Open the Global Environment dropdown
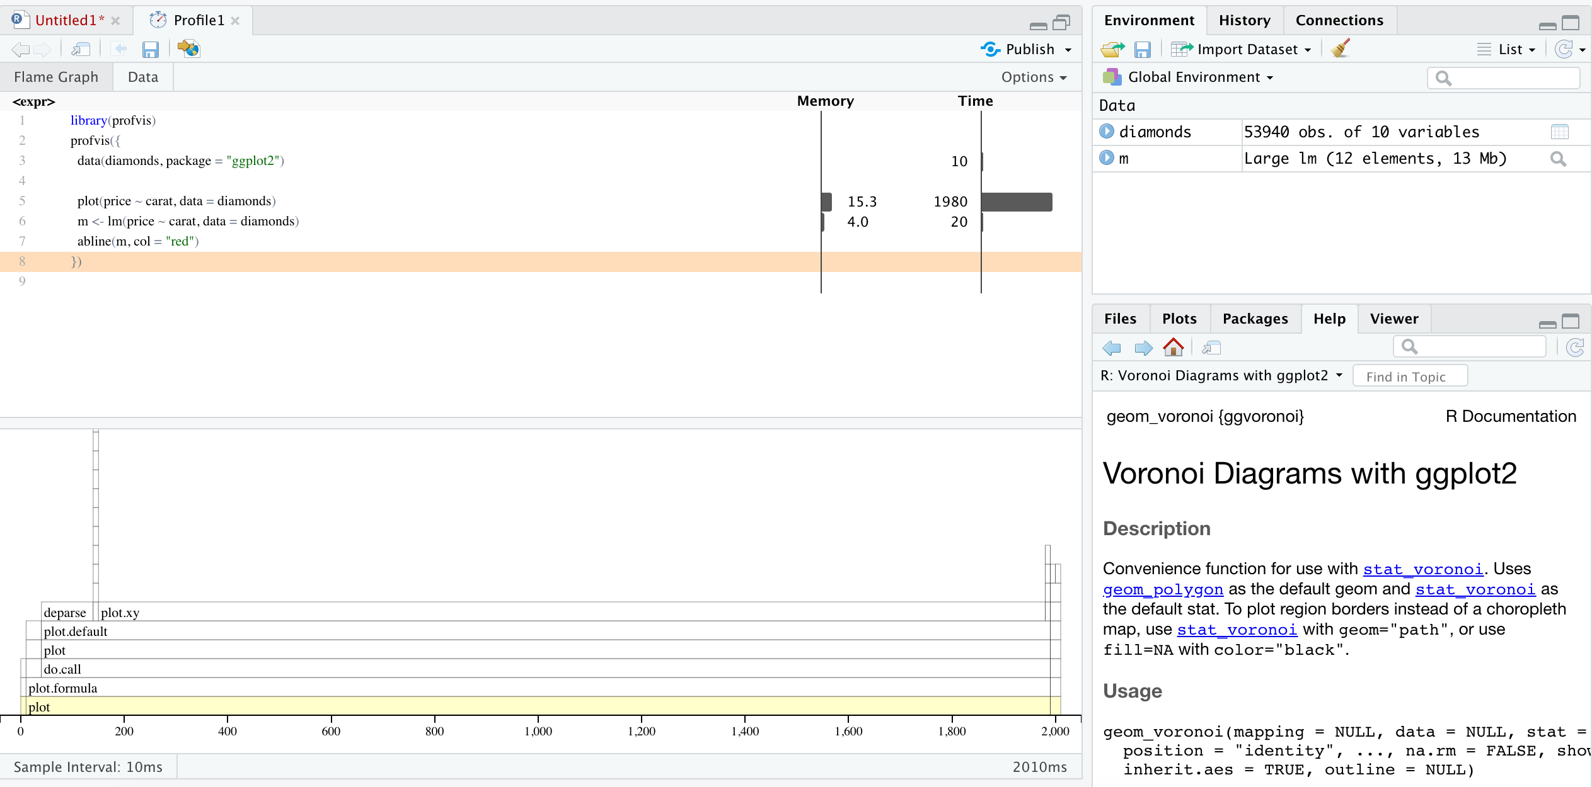Viewport: 1592px width, 787px height. (1189, 77)
